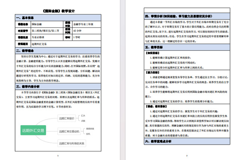Select the 远期汇率报价 mind map branch

point(67,119)
